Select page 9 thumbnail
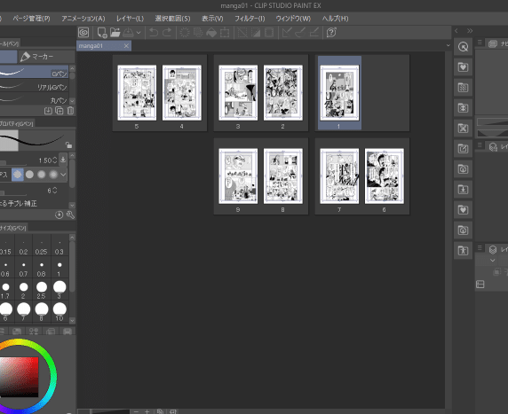Image resolution: width=508 pixels, height=414 pixels. pos(238,176)
